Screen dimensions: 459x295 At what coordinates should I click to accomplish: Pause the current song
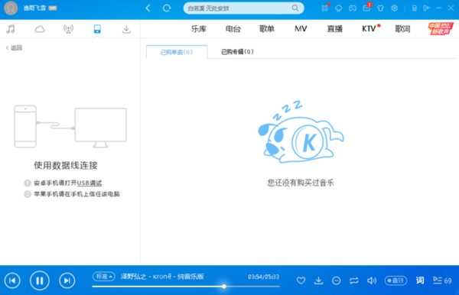click(x=40, y=280)
